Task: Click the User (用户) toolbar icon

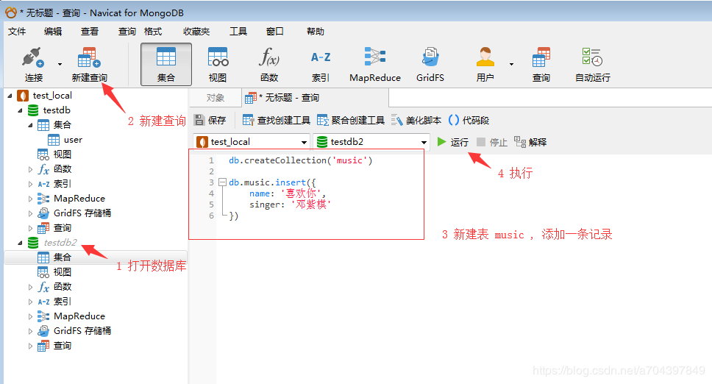Action: (x=485, y=57)
